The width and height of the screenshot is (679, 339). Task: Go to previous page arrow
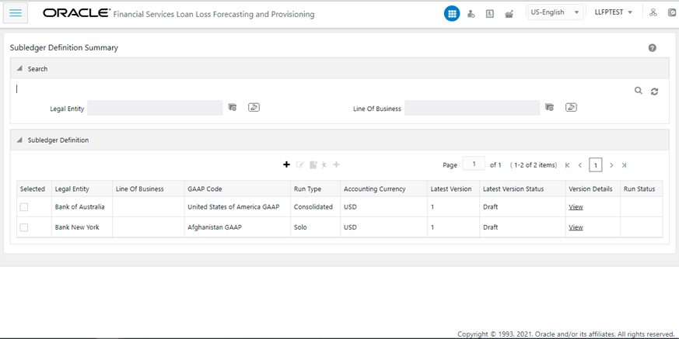(x=580, y=165)
